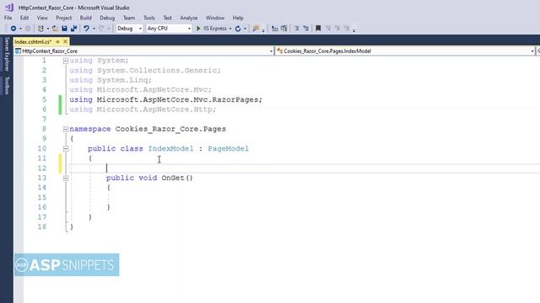540x303 pixels.
Task: Open the Toolbox side tab
Action: point(7,86)
